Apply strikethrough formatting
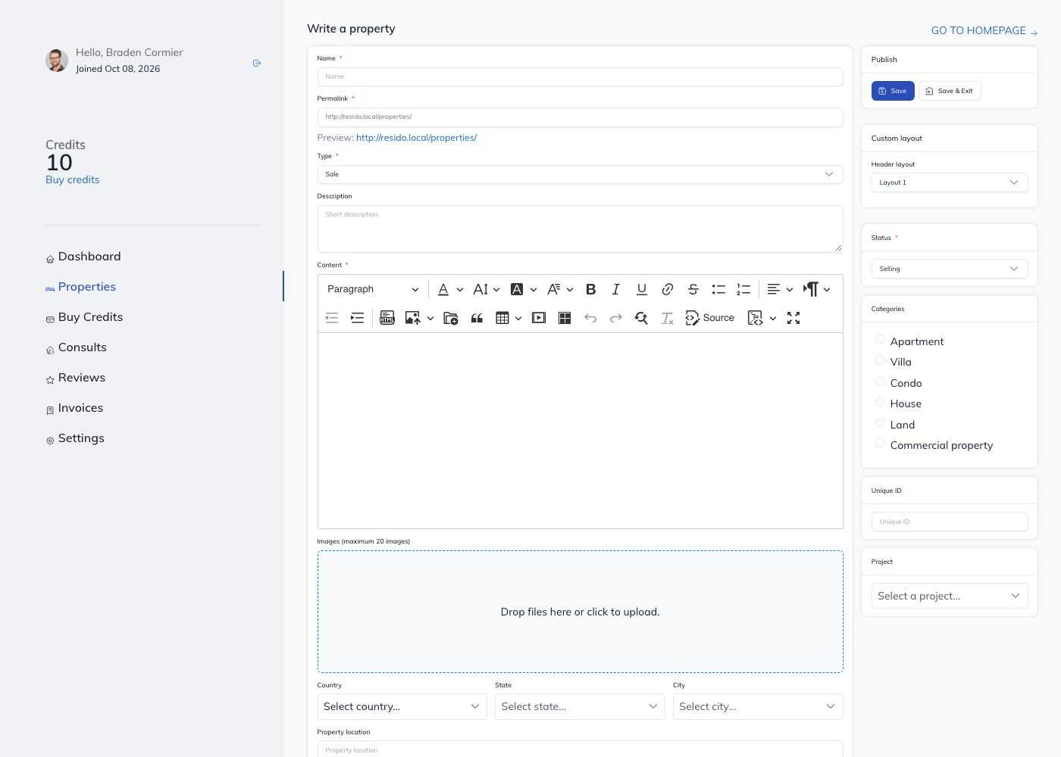This screenshot has height=757, width=1061. 693,289
